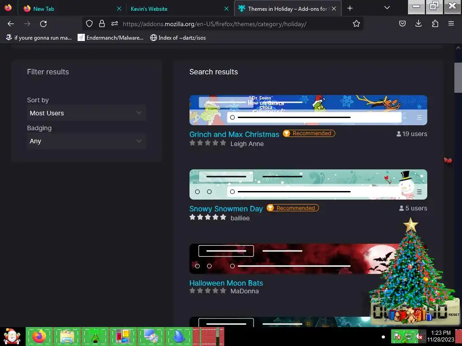Open 'if youre gonna run ma...' bookmark
The height and width of the screenshot is (346, 462).
(39, 38)
